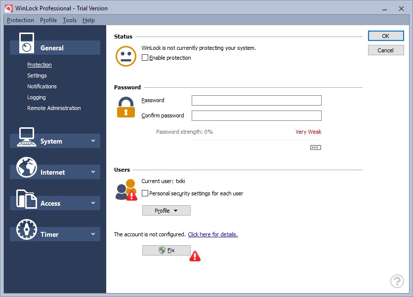Click the users warning icon

click(x=126, y=189)
